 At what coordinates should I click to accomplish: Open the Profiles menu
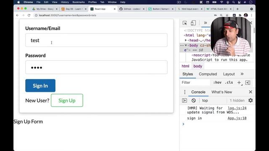click(92, 2)
